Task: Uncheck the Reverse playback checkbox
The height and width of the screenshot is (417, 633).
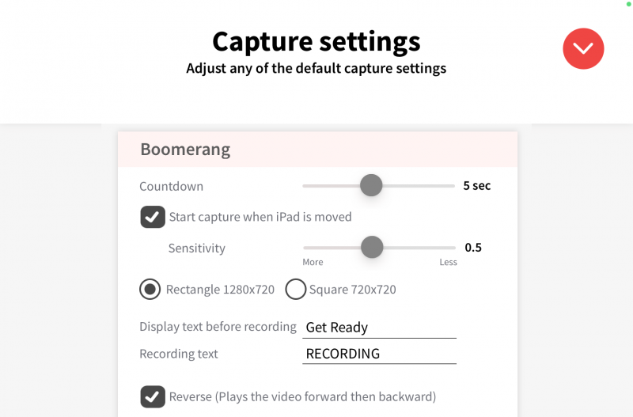Action: tap(153, 396)
